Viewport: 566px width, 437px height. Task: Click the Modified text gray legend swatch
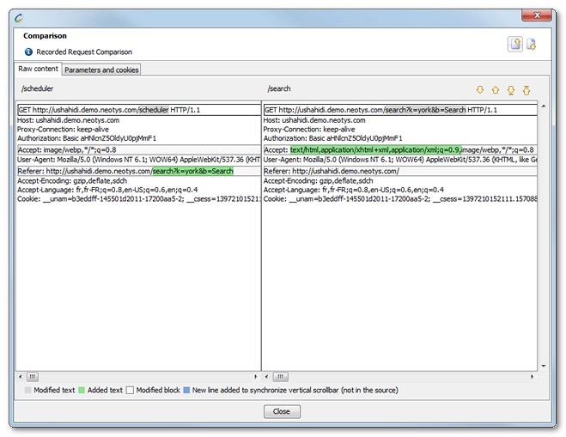27,390
